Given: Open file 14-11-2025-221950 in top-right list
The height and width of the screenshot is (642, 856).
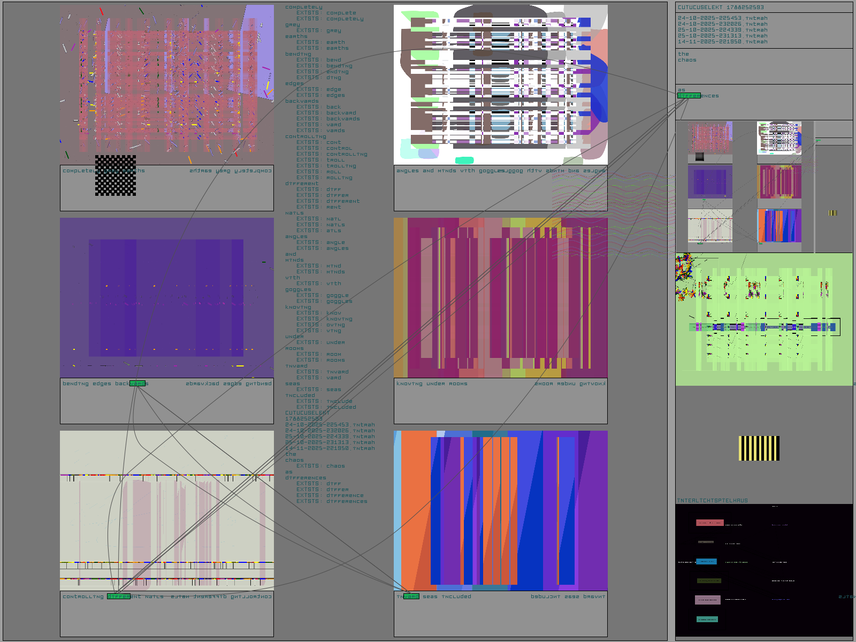Looking at the screenshot, I should coord(722,42).
